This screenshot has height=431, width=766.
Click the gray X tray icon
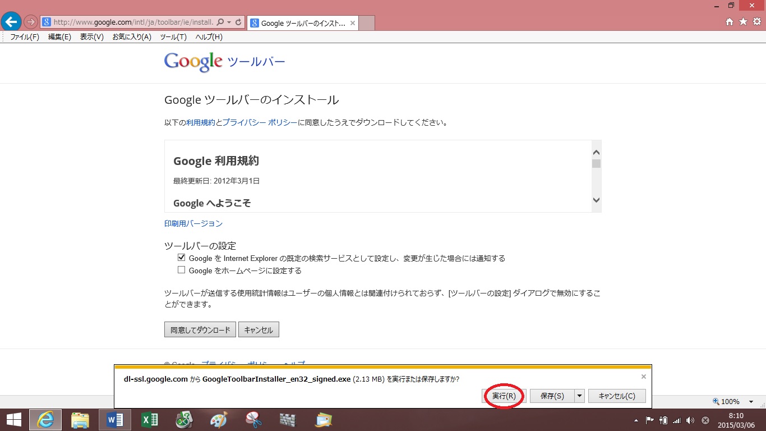pyautogui.click(x=705, y=420)
